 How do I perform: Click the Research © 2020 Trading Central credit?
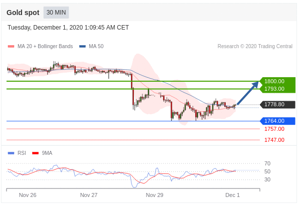pos(255,46)
